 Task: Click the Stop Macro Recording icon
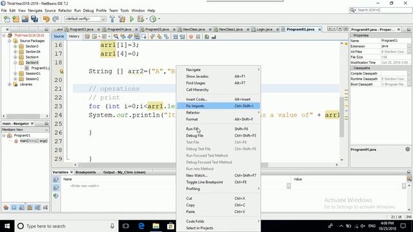(x=198, y=37)
